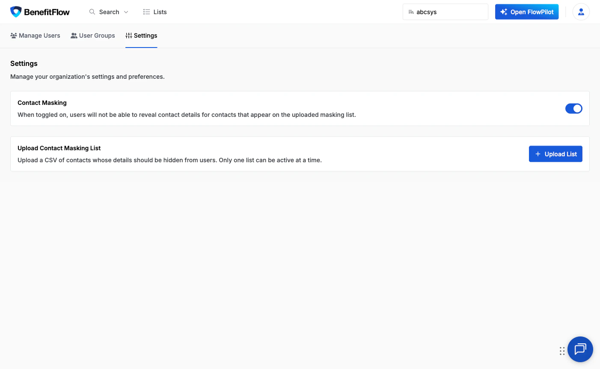Click the drag handle dots near the chat
The image size is (600, 369).
pyautogui.click(x=562, y=351)
